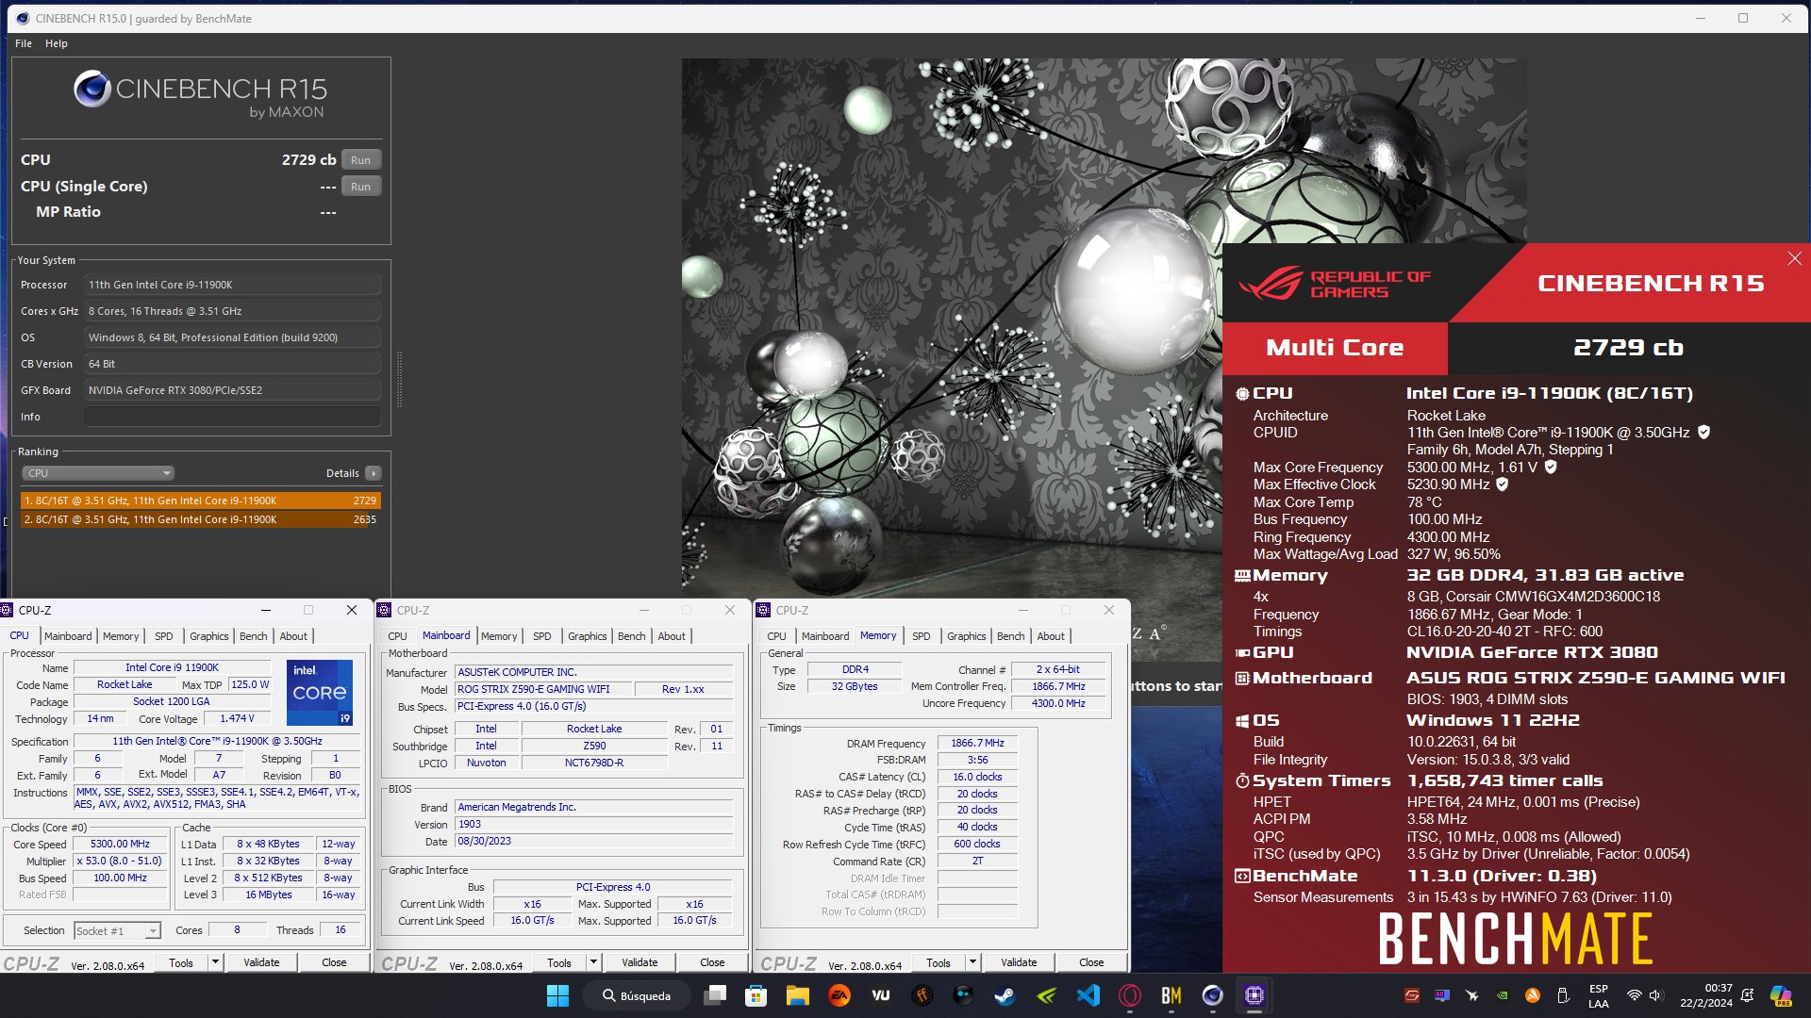Open the Help menu in Cinebench
Viewport: 1811px width, 1018px height.
pos(57,43)
